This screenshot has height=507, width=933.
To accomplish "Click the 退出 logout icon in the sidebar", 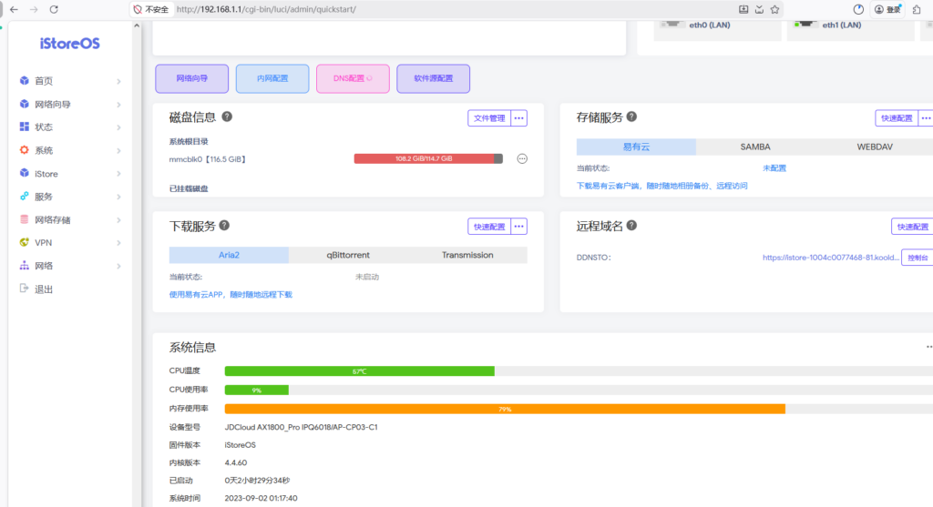I will [x=24, y=289].
